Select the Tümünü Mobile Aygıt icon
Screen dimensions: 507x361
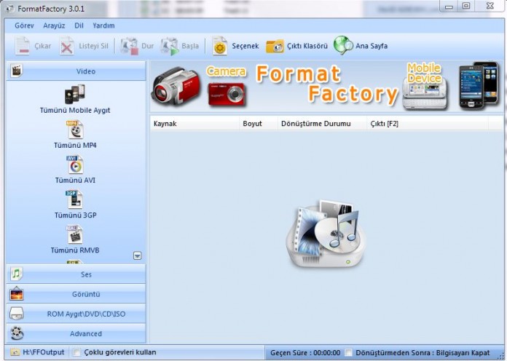coord(75,95)
